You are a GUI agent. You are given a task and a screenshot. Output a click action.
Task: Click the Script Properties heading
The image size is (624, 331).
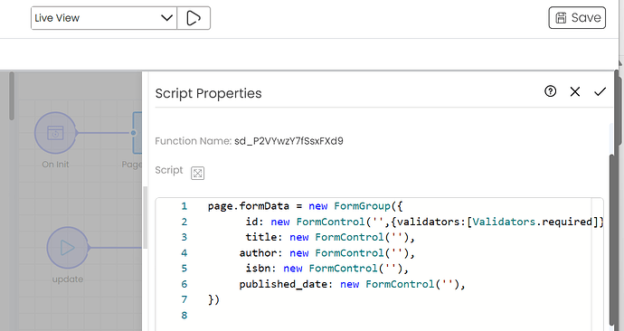tap(209, 93)
